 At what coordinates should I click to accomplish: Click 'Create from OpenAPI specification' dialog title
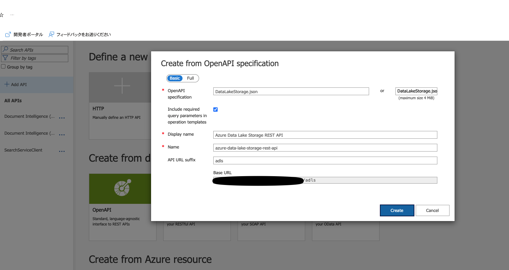pyautogui.click(x=220, y=63)
